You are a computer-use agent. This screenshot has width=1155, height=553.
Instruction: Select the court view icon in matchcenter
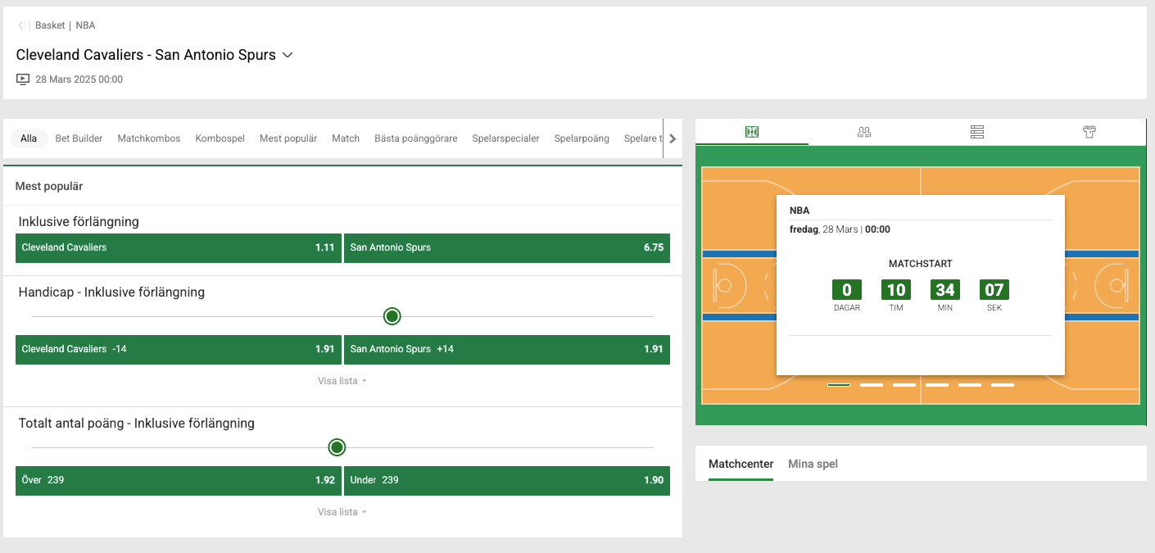[751, 131]
